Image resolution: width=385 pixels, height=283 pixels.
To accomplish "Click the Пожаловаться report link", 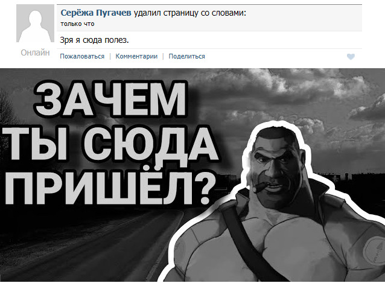I will 82,56.
